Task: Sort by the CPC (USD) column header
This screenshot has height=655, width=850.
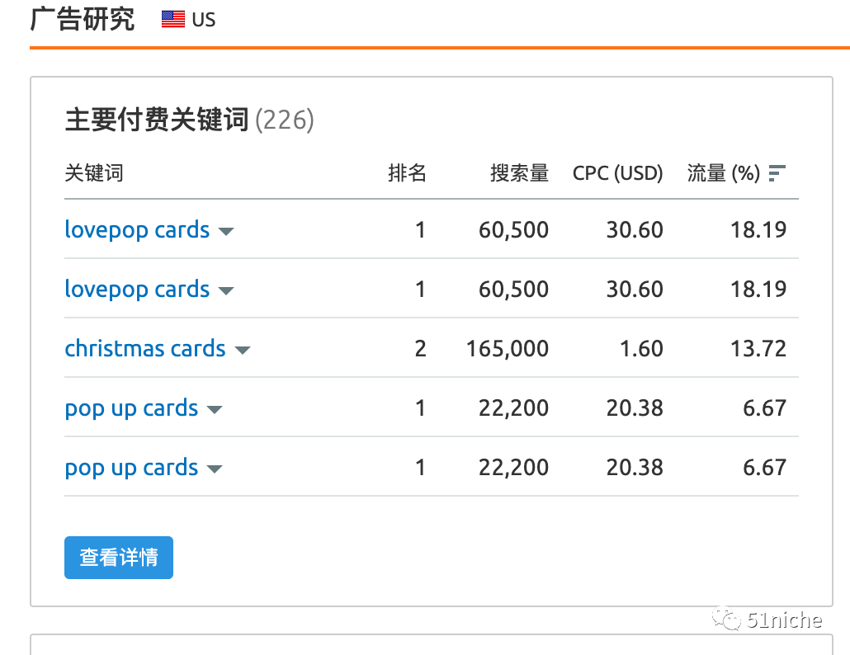Action: [617, 173]
